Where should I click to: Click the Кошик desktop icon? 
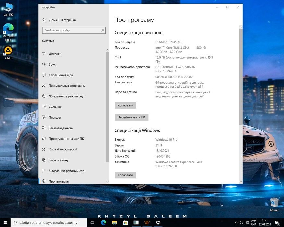(274, 204)
